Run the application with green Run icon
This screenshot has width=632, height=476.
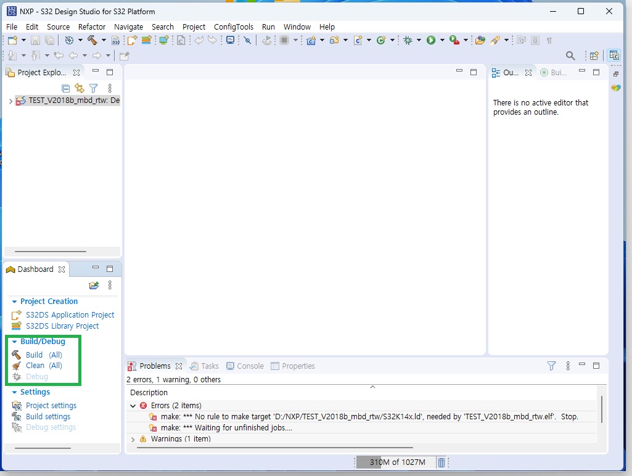coord(431,40)
